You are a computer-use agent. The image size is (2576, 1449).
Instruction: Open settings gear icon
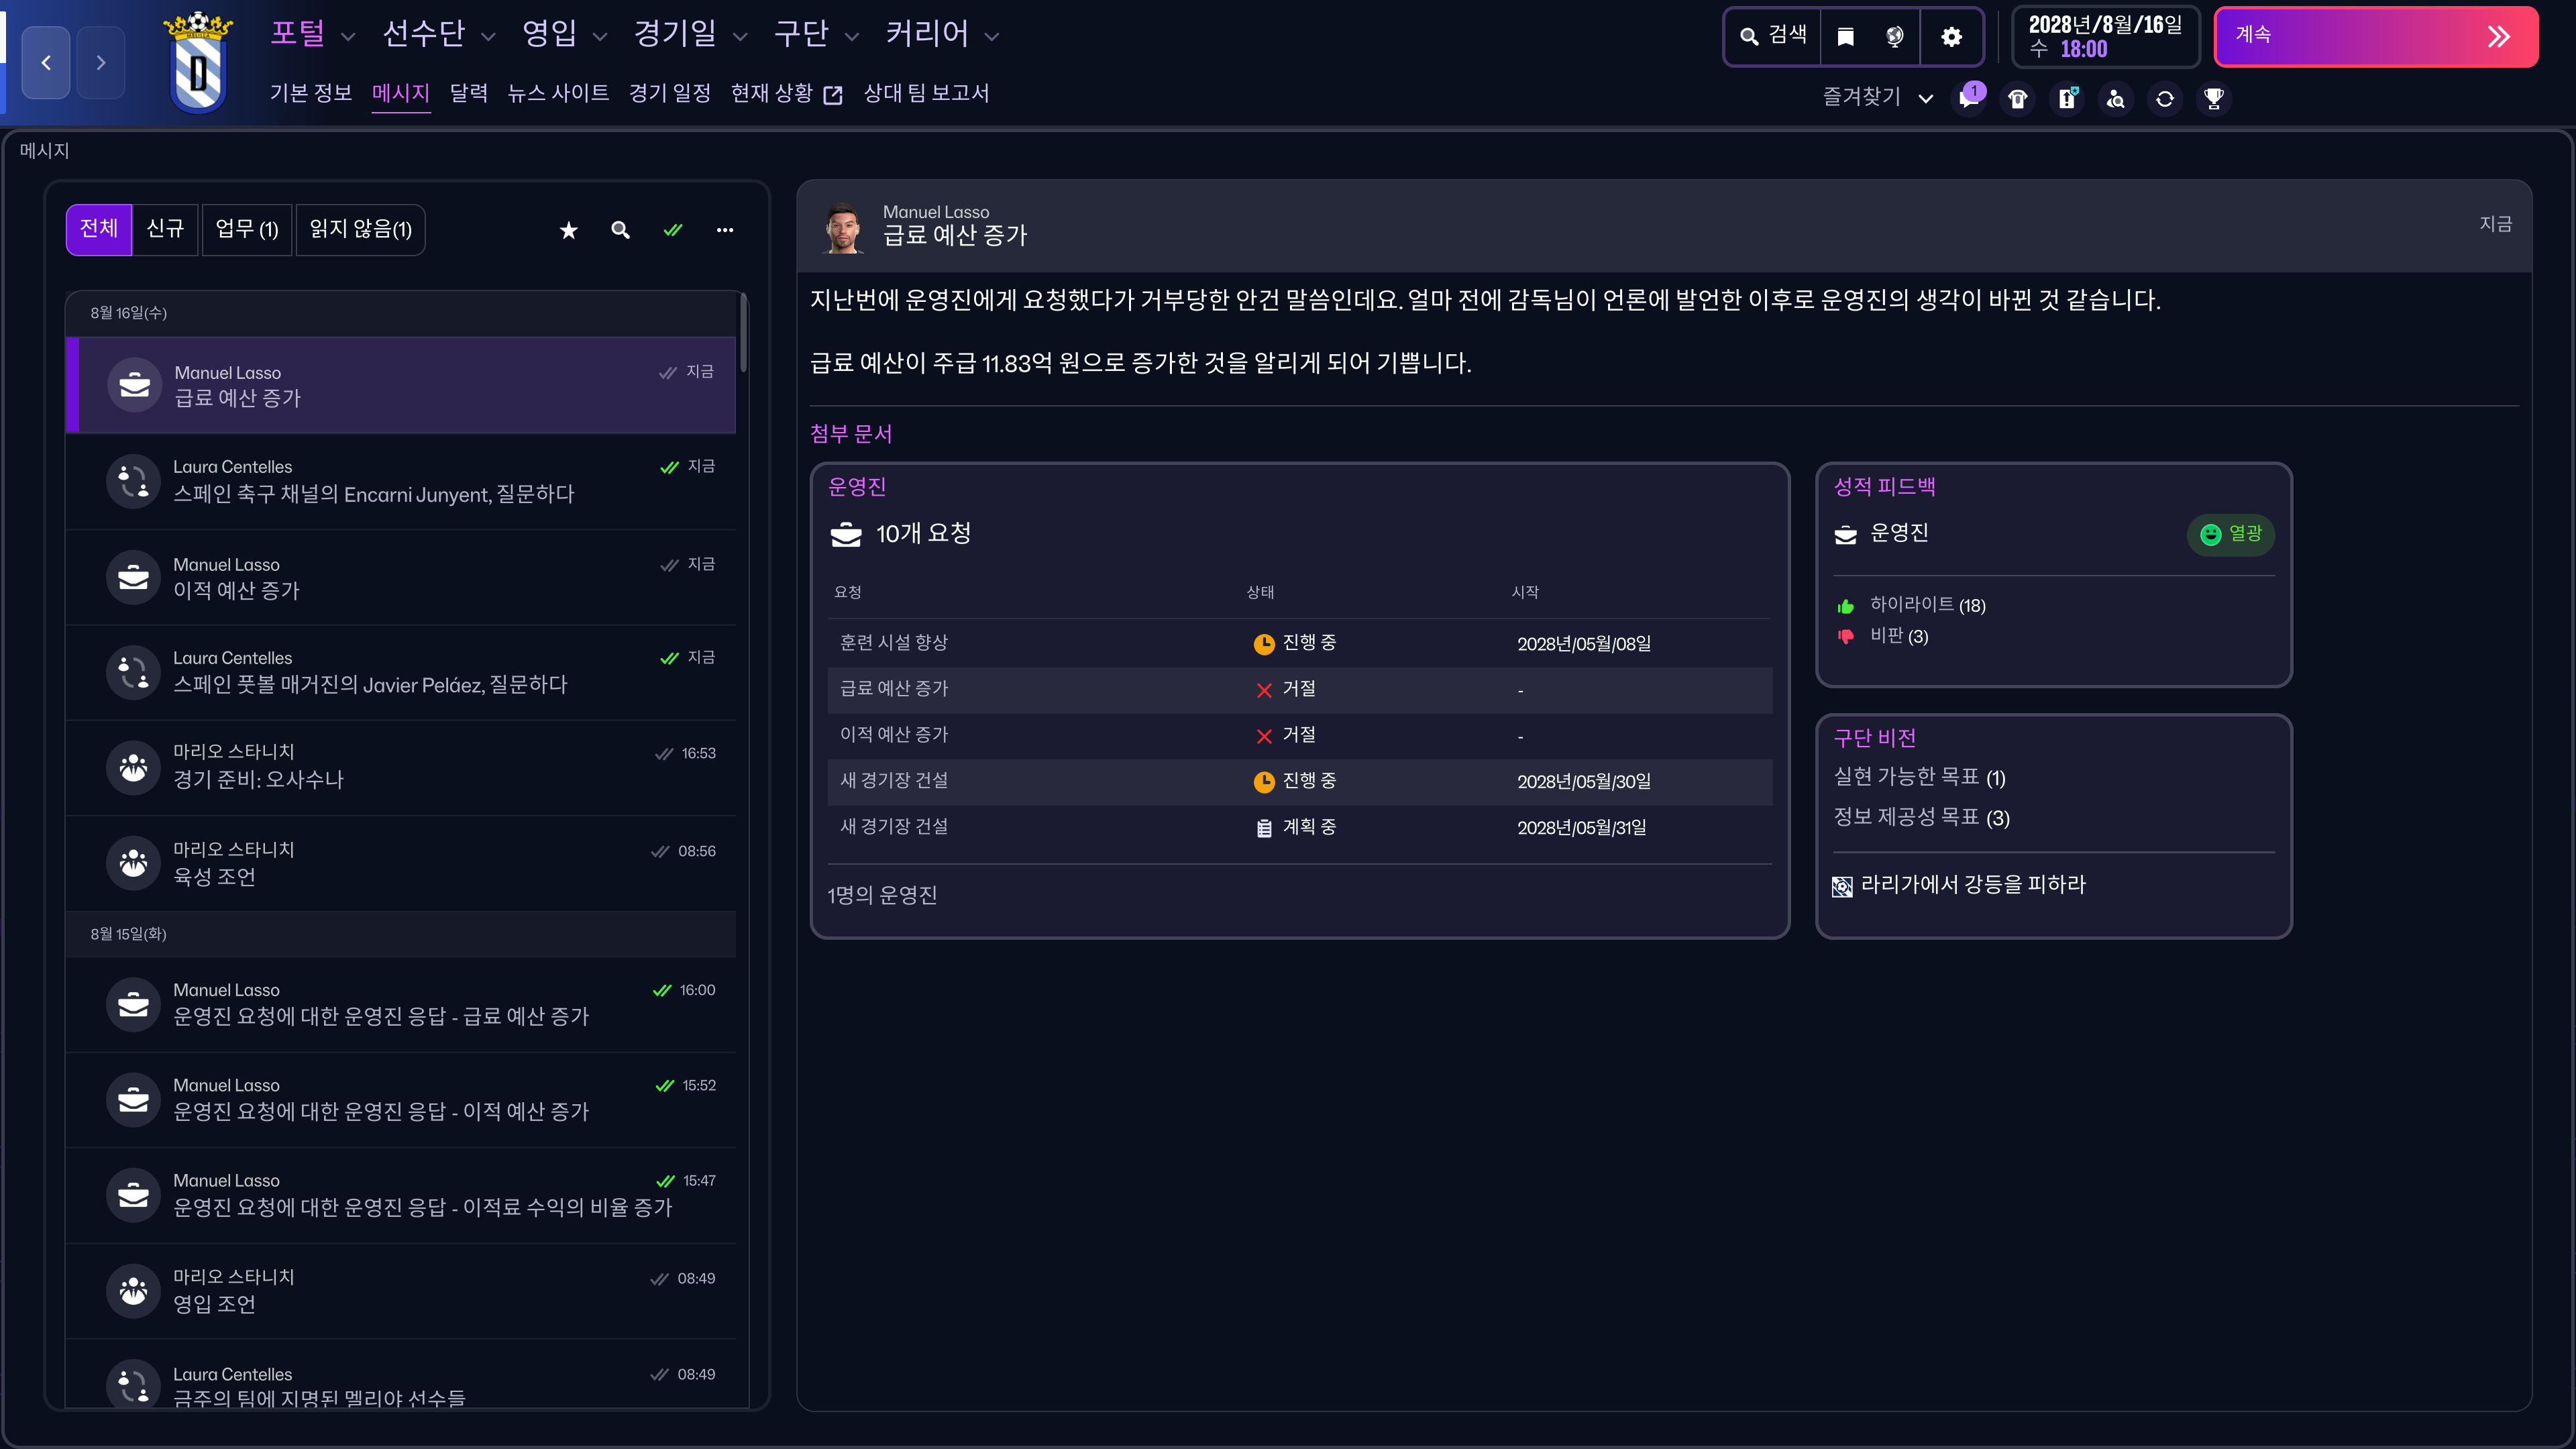tap(1951, 37)
